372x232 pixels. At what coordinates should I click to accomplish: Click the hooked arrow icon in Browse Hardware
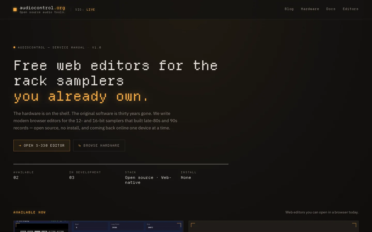coord(80,145)
